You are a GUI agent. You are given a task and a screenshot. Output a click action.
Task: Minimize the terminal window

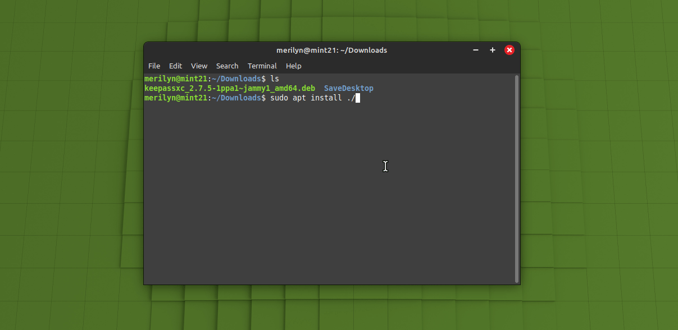(475, 50)
